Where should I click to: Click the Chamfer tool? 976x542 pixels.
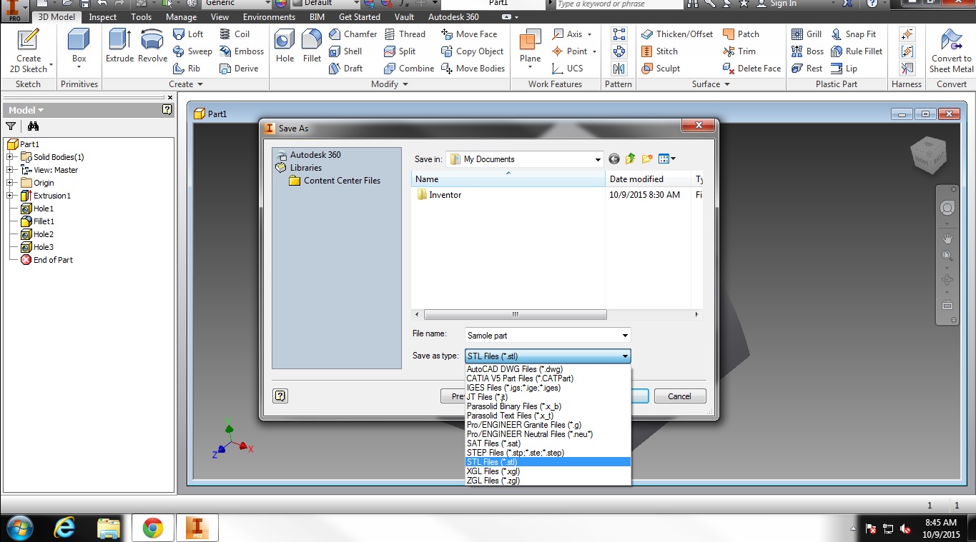(x=353, y=34)
